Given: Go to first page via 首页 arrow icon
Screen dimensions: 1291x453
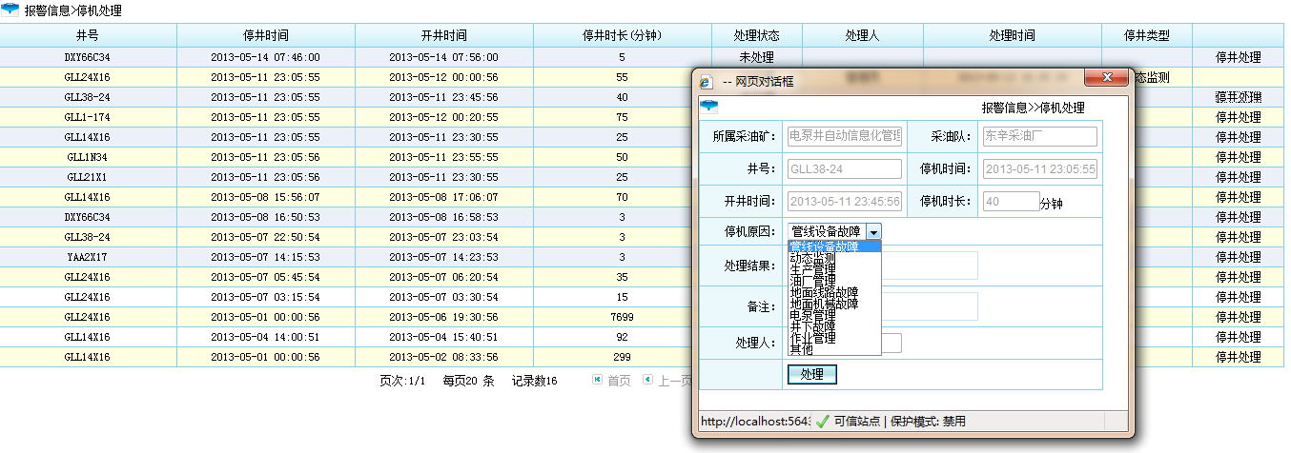Looking at the screenshot, I should 597,380.
